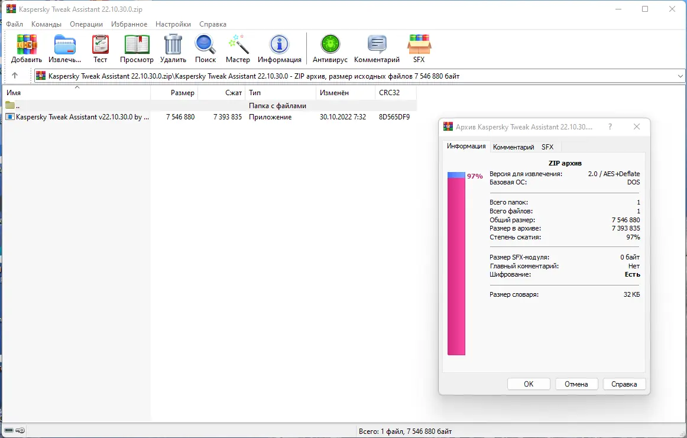Open the Справка menu

click(212, 24)
